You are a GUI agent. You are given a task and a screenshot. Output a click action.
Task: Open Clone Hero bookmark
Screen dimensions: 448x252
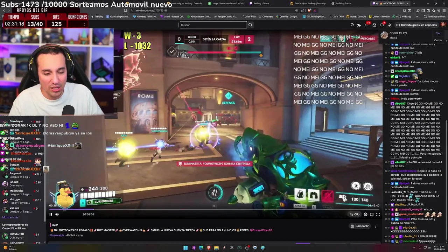pos(266,16)
